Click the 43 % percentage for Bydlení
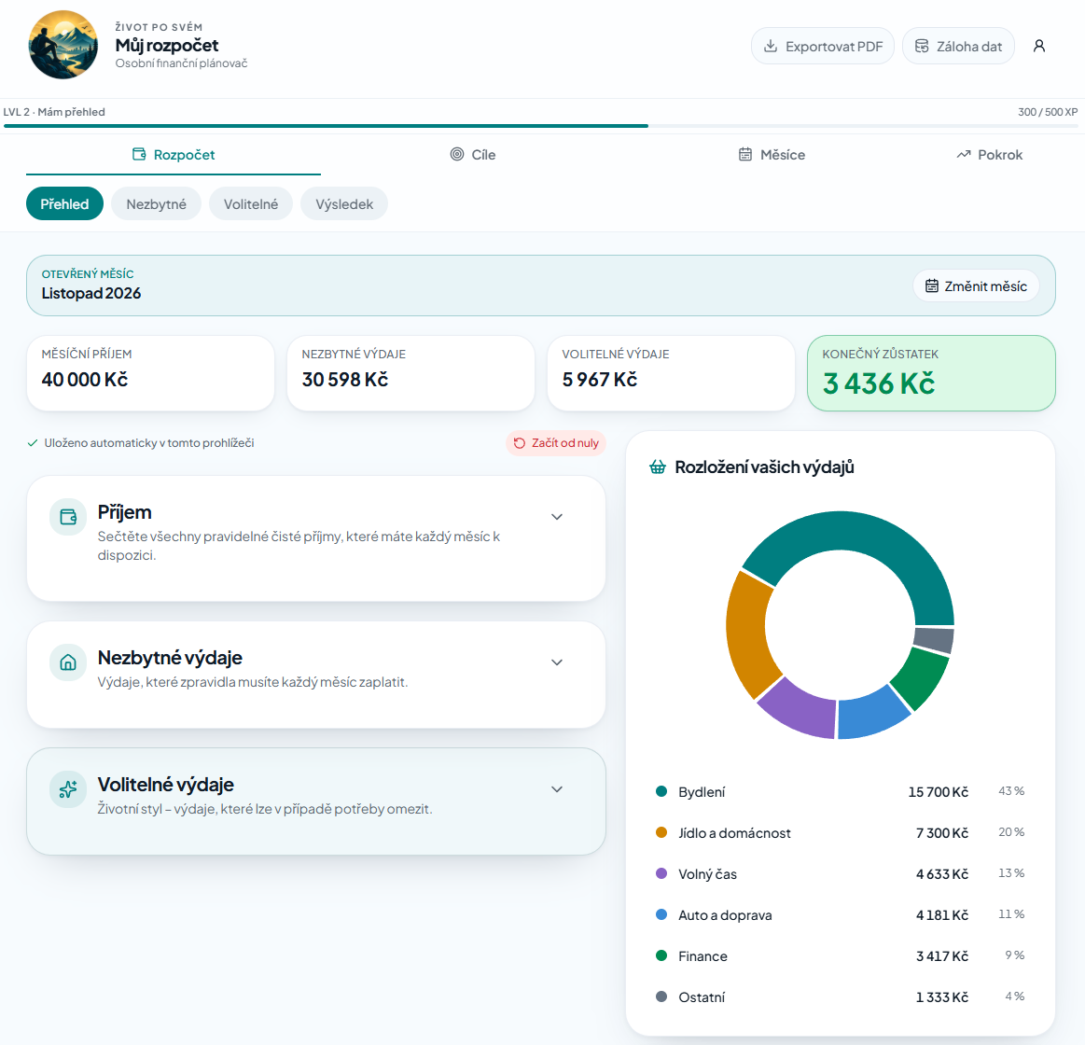This screenshot has height=1045, width=1085. [1011, 791]
